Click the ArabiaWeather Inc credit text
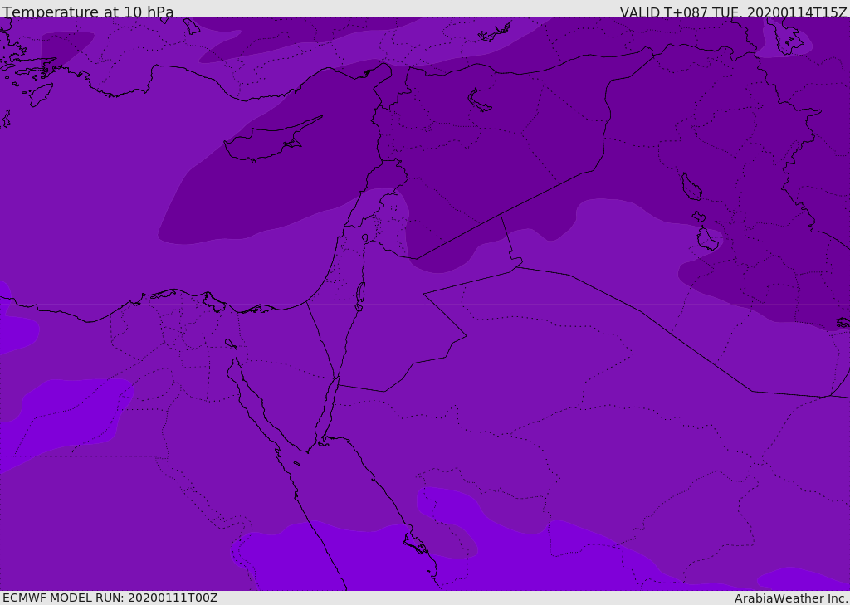Screen dimensions: 850x605 click(x=790, y=598)
